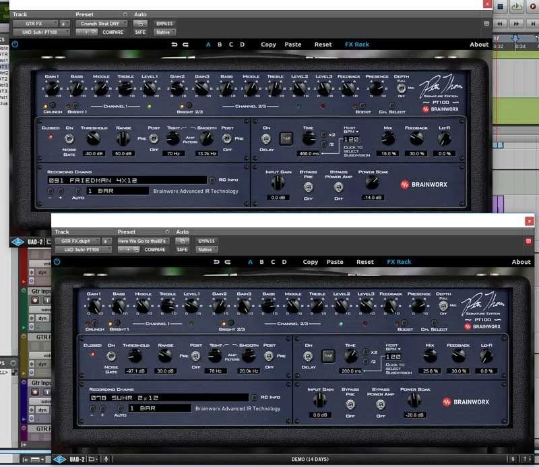This screenshot has height=467, width=539.
Task: Click COMPARE button in lower plugin header
Action: point(155,249)
